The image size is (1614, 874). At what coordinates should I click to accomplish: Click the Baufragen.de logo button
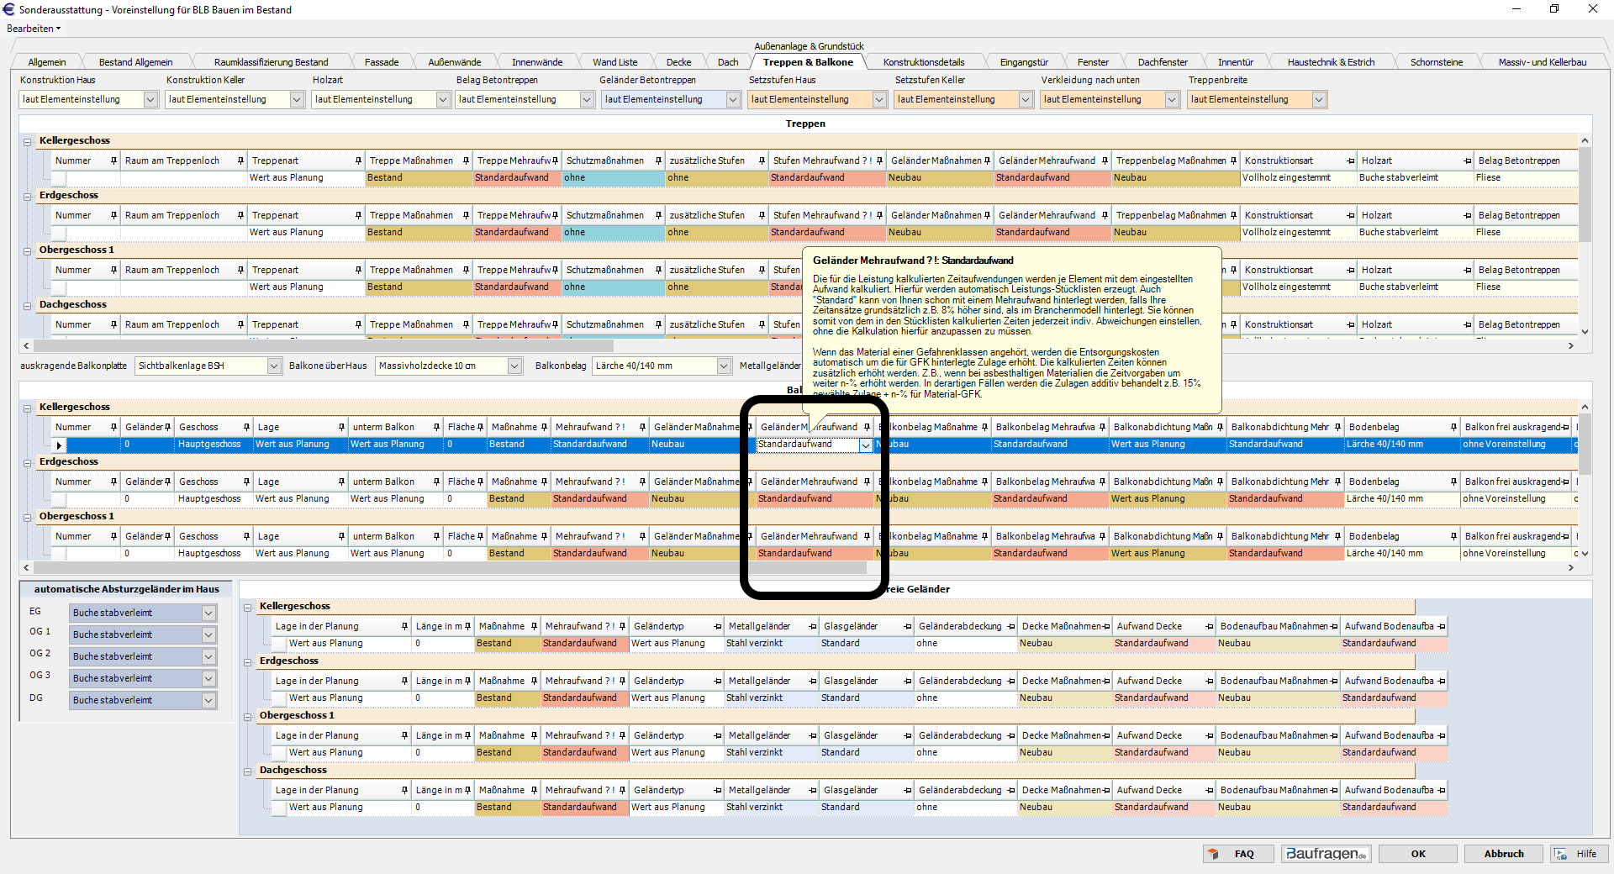tap(1326, 854)
